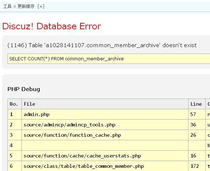The width and height of the screenshot is (210, 171).
Task: Click the error 1146 table doesn't exist message
Action: pos(102,45)
